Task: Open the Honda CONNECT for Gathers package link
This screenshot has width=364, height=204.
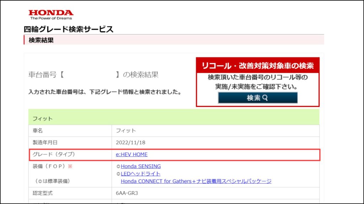Action: coord(196,181)
